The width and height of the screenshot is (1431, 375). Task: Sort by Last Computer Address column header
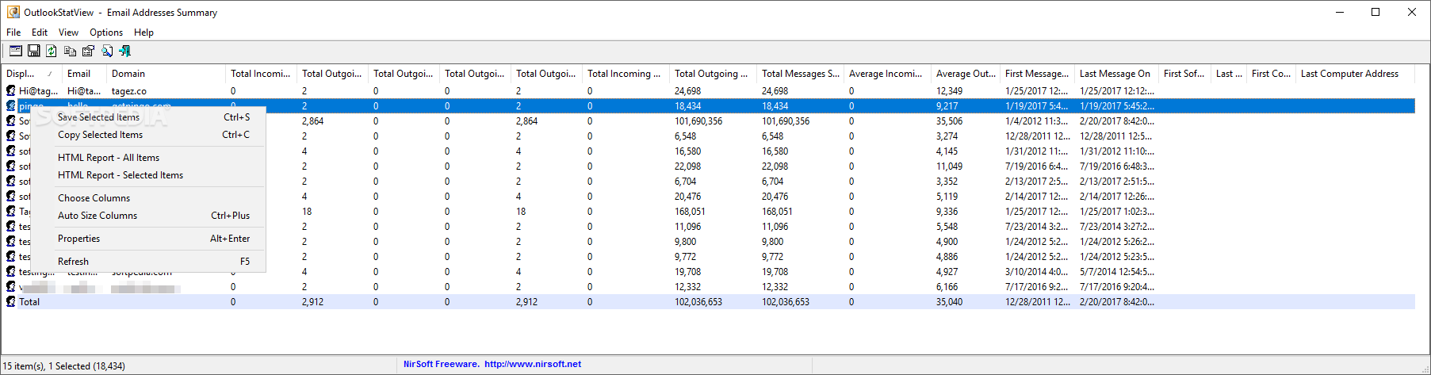[x=1356, y=74]
